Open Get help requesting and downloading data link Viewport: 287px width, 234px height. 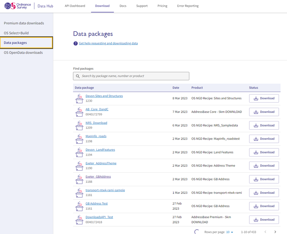108,43
